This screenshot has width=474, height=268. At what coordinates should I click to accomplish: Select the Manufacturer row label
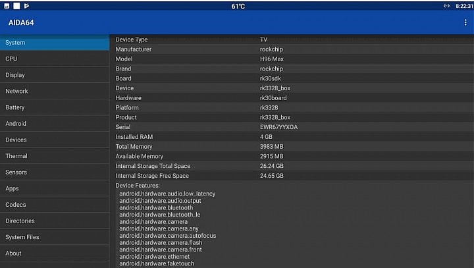pyautogui.click(x=133, y=49)
